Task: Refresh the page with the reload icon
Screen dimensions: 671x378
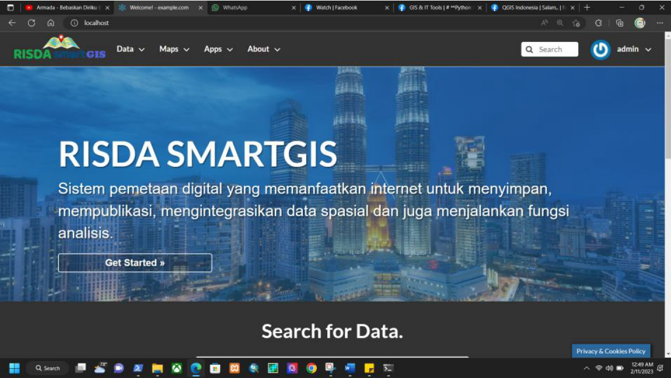Action: [32, 23]
